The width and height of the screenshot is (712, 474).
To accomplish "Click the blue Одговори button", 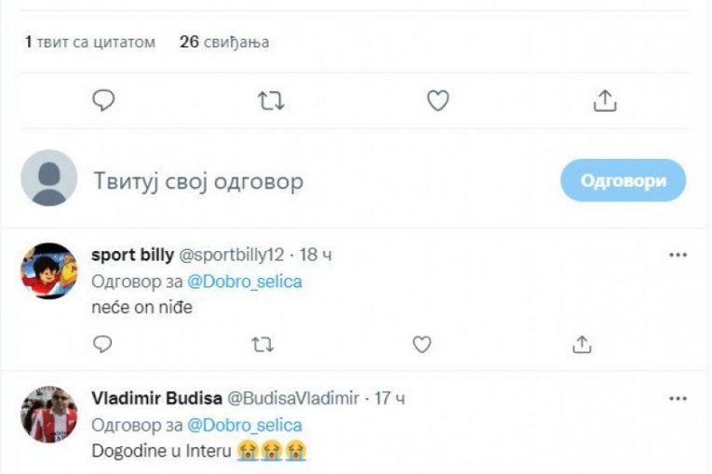I will click(623, 180).
